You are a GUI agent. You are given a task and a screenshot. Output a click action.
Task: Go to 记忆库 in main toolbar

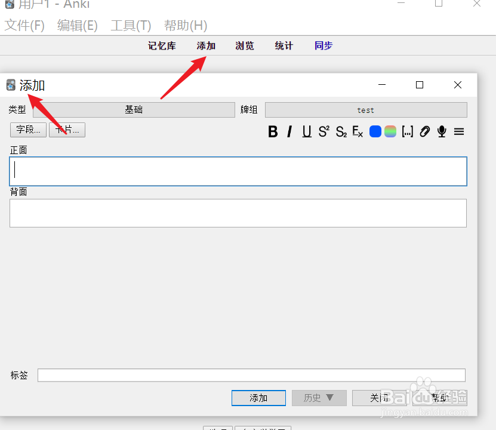(x=162, y=46)
